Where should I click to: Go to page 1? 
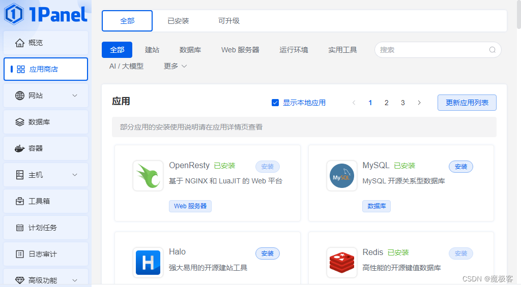(370, 103)
